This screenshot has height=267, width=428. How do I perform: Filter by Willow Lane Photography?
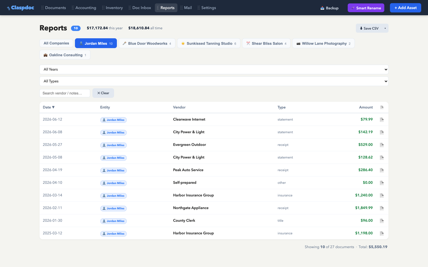(323, 43)
